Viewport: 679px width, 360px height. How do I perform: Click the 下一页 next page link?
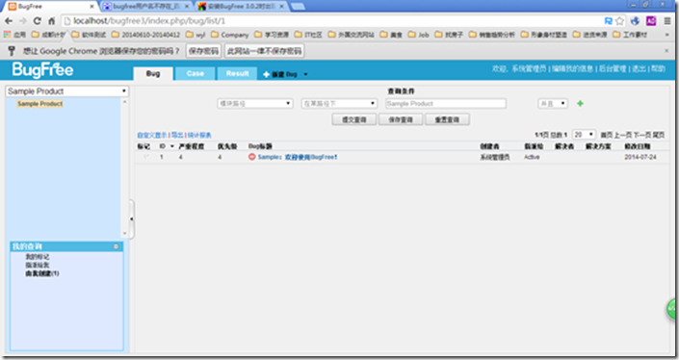(x=641, y=135)
